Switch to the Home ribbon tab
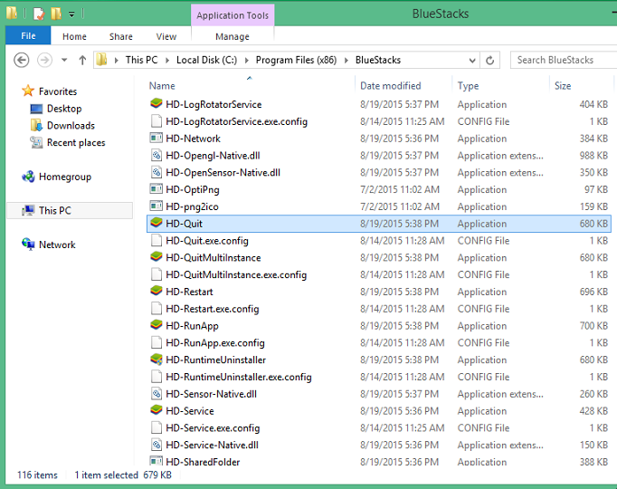 tap(74, 36)
